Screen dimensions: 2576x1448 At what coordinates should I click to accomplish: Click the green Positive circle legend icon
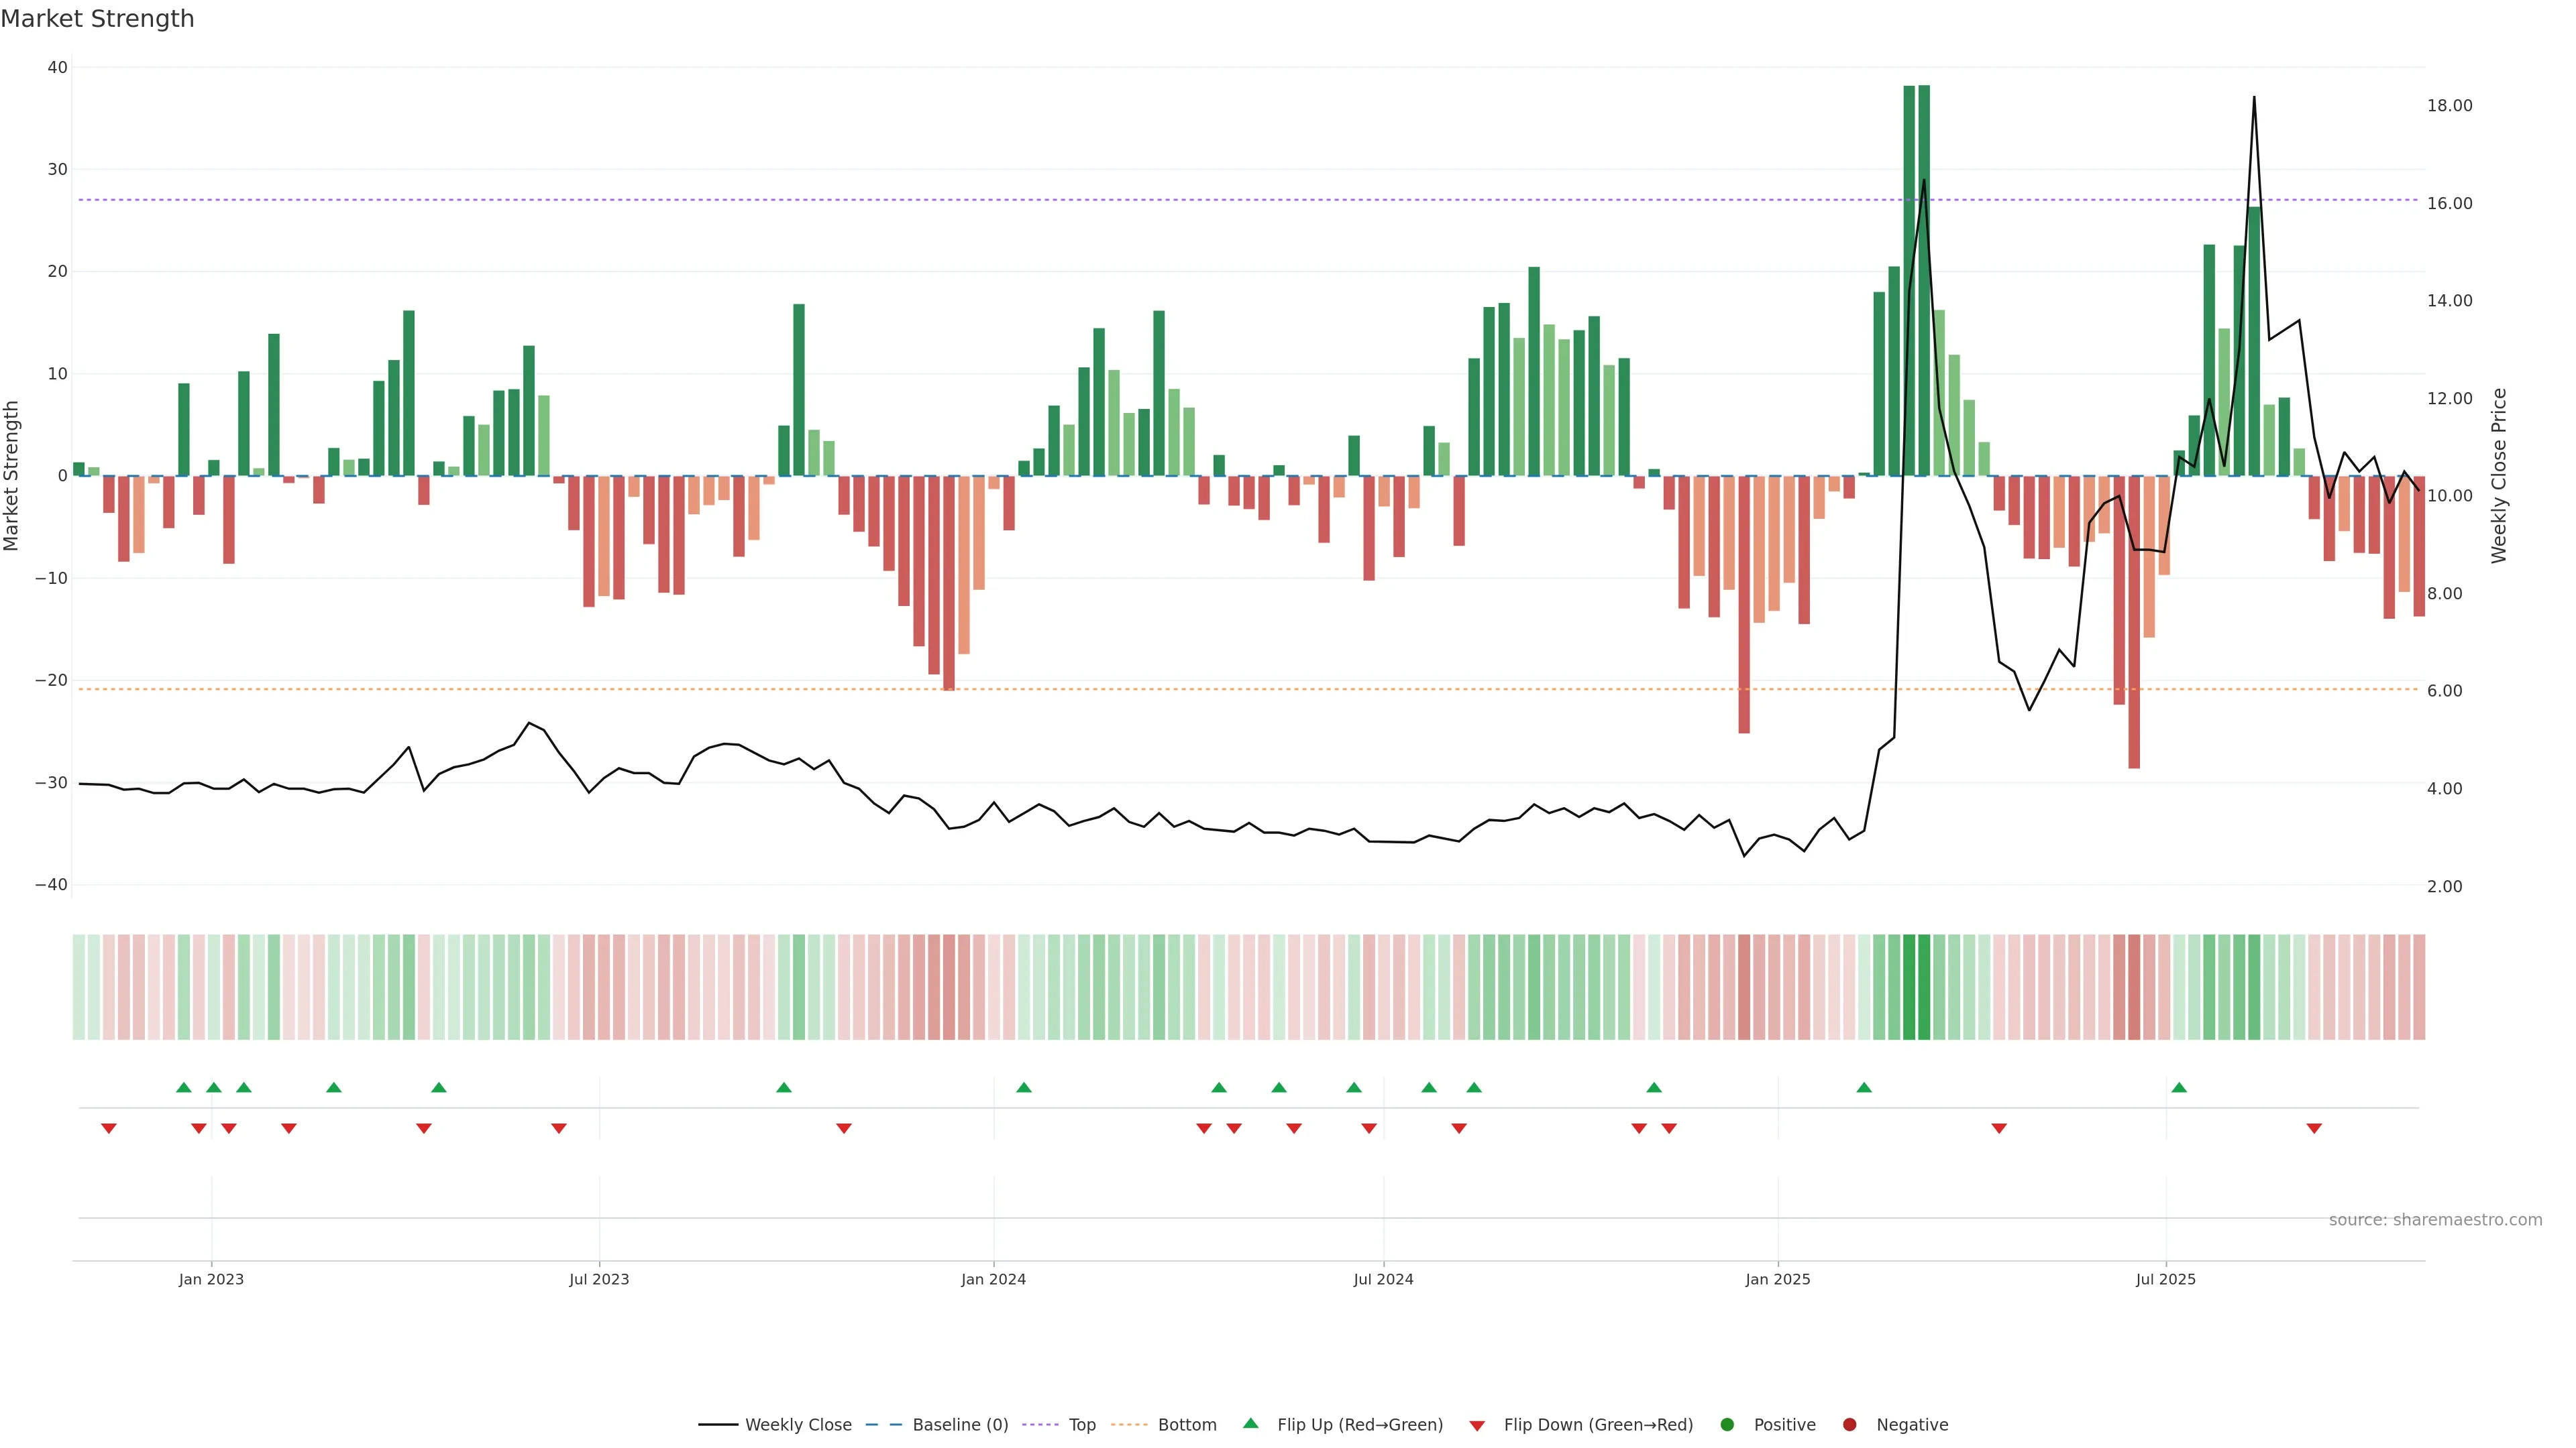tap(1727, 1425)
